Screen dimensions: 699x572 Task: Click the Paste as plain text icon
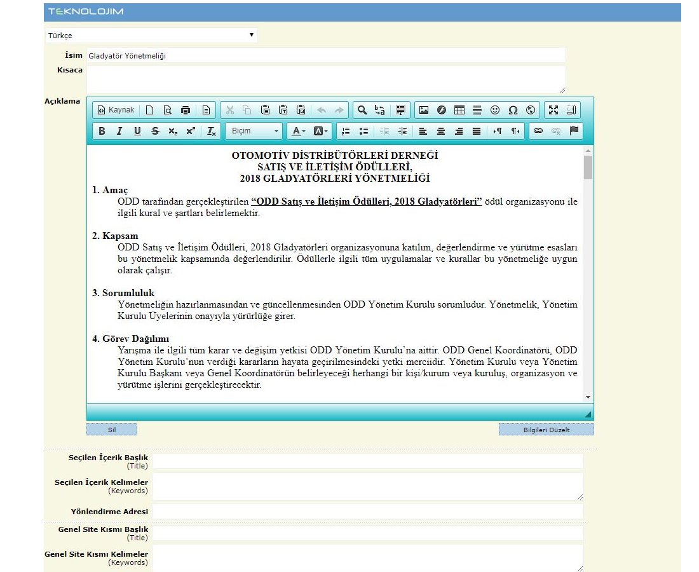pyautogui.click(x=283, y=110)
